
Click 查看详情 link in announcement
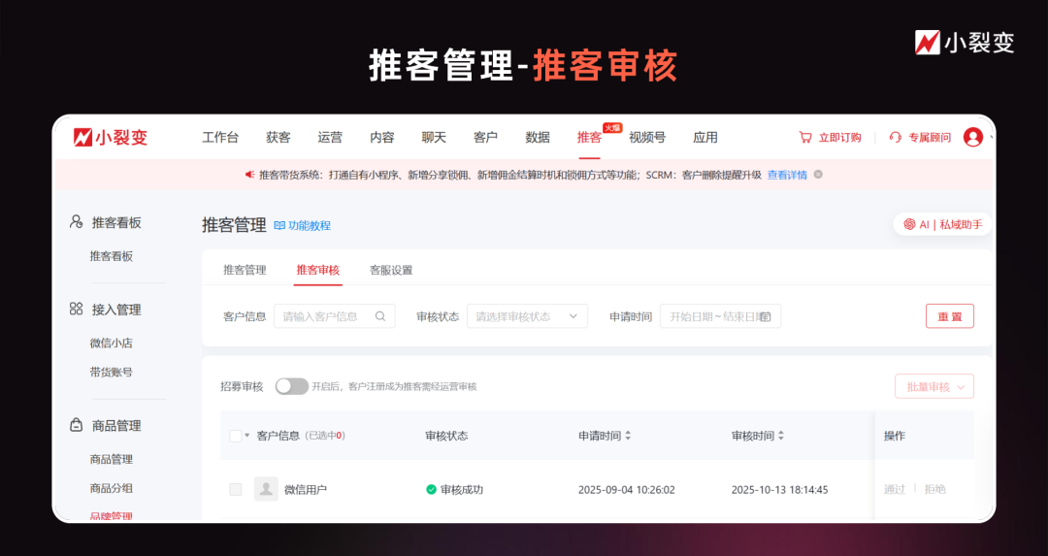[787, 175]
